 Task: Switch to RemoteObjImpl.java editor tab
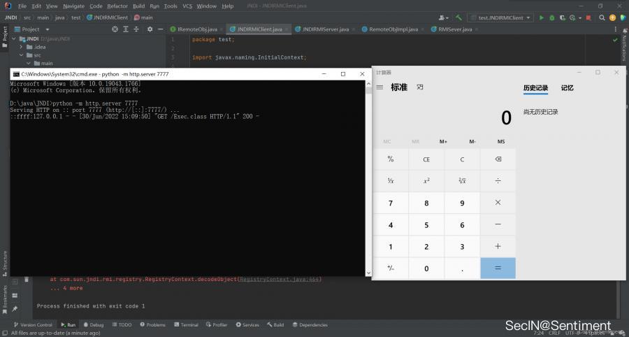[x=393, y=29]
